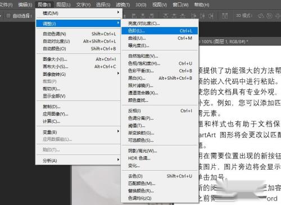Choose 色调均化(Q) menu entry
The width and height of the screenshot is (281, 205).
pyautogui.click(x=160, y=198)
